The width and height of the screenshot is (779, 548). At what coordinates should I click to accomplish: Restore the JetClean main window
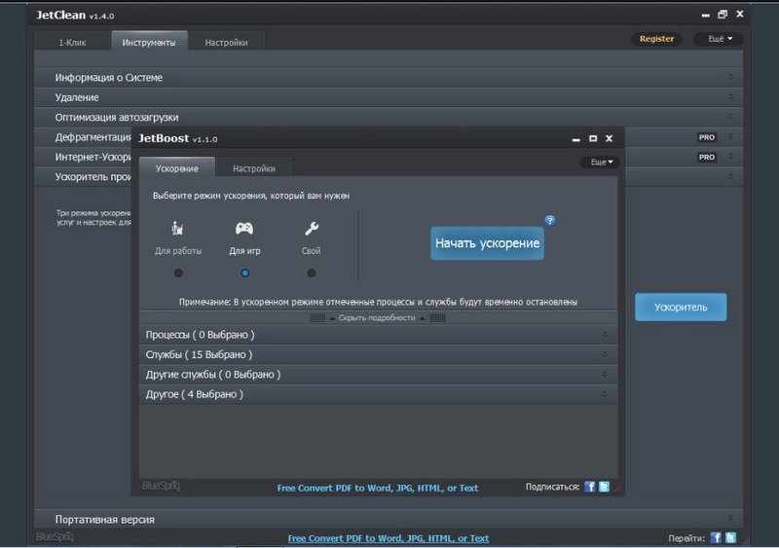click(x=723, y=15)
